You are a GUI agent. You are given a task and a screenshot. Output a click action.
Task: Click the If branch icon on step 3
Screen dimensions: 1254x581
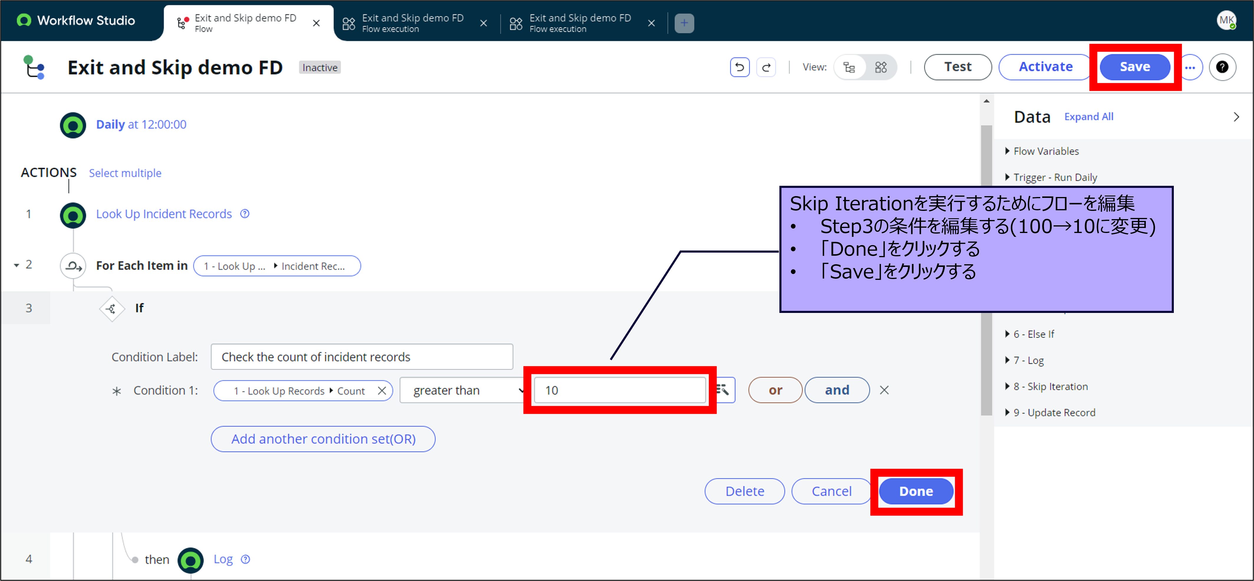[x=111, y=308]
